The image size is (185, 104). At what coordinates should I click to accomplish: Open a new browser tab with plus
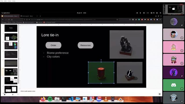tap(40, 16)
